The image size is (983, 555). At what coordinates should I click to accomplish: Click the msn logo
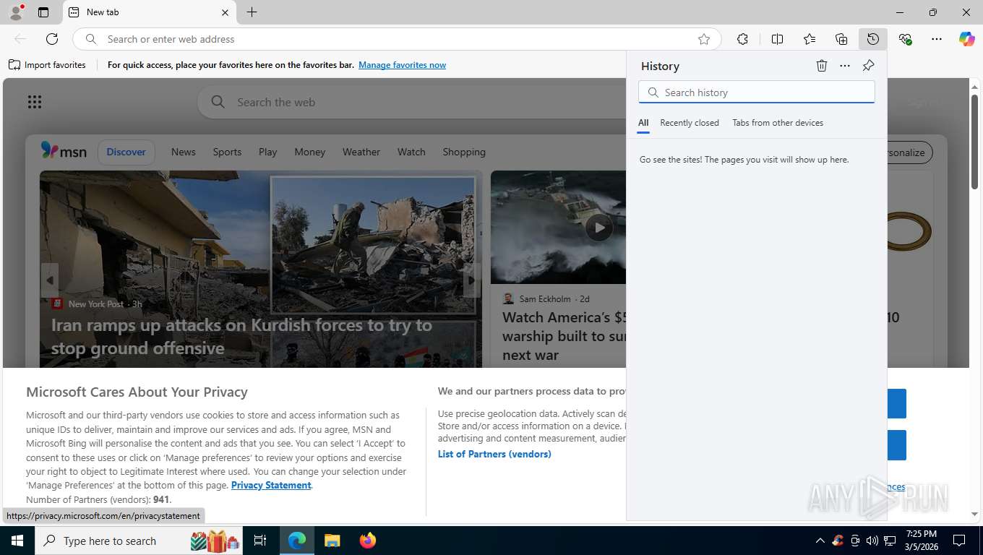(x=64, y=151)
